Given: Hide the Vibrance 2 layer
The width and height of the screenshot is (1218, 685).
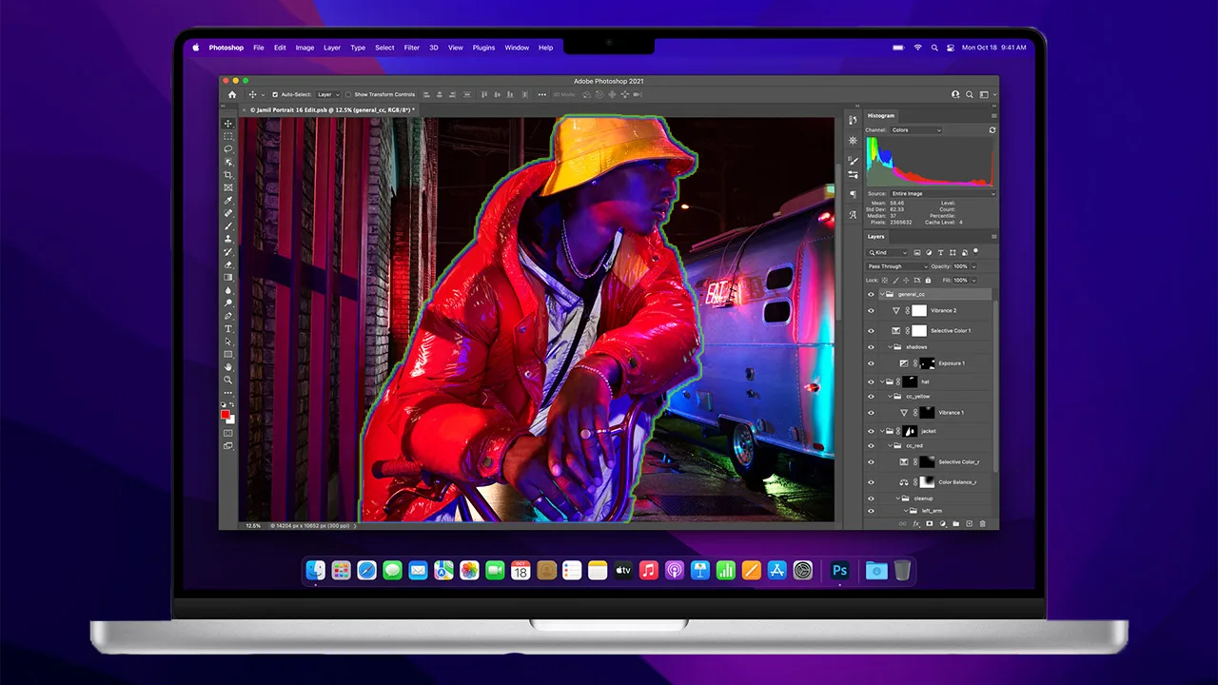Looking at the screenshot, I should pyautogui.click(x=871, y=311).
